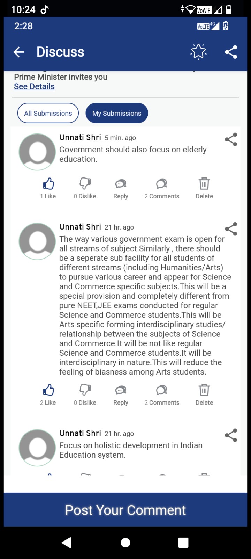
Task: Open 2 Comments on elderly education post
Action: click(x=162, y=188)
